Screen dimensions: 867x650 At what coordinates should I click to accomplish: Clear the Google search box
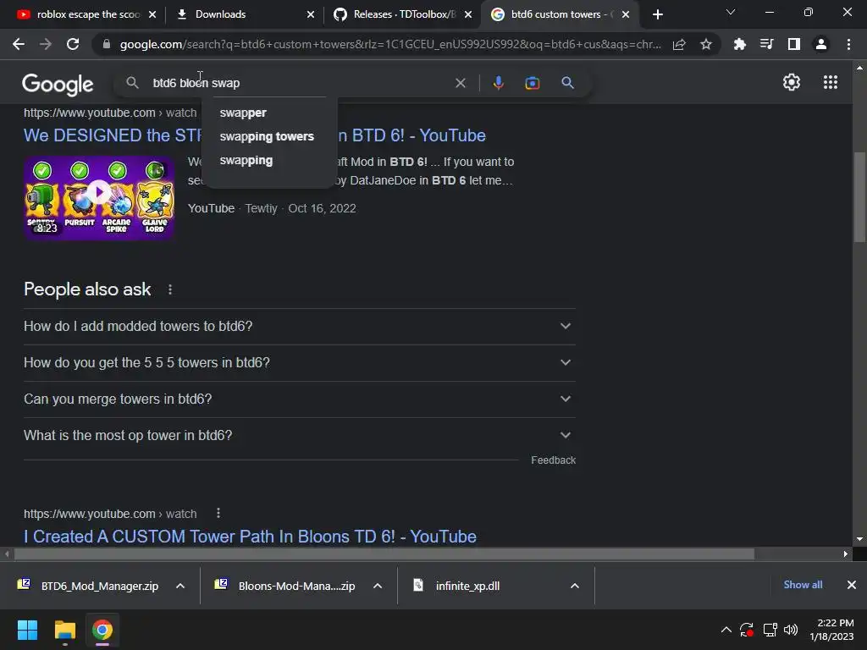(x=460, y=83)
